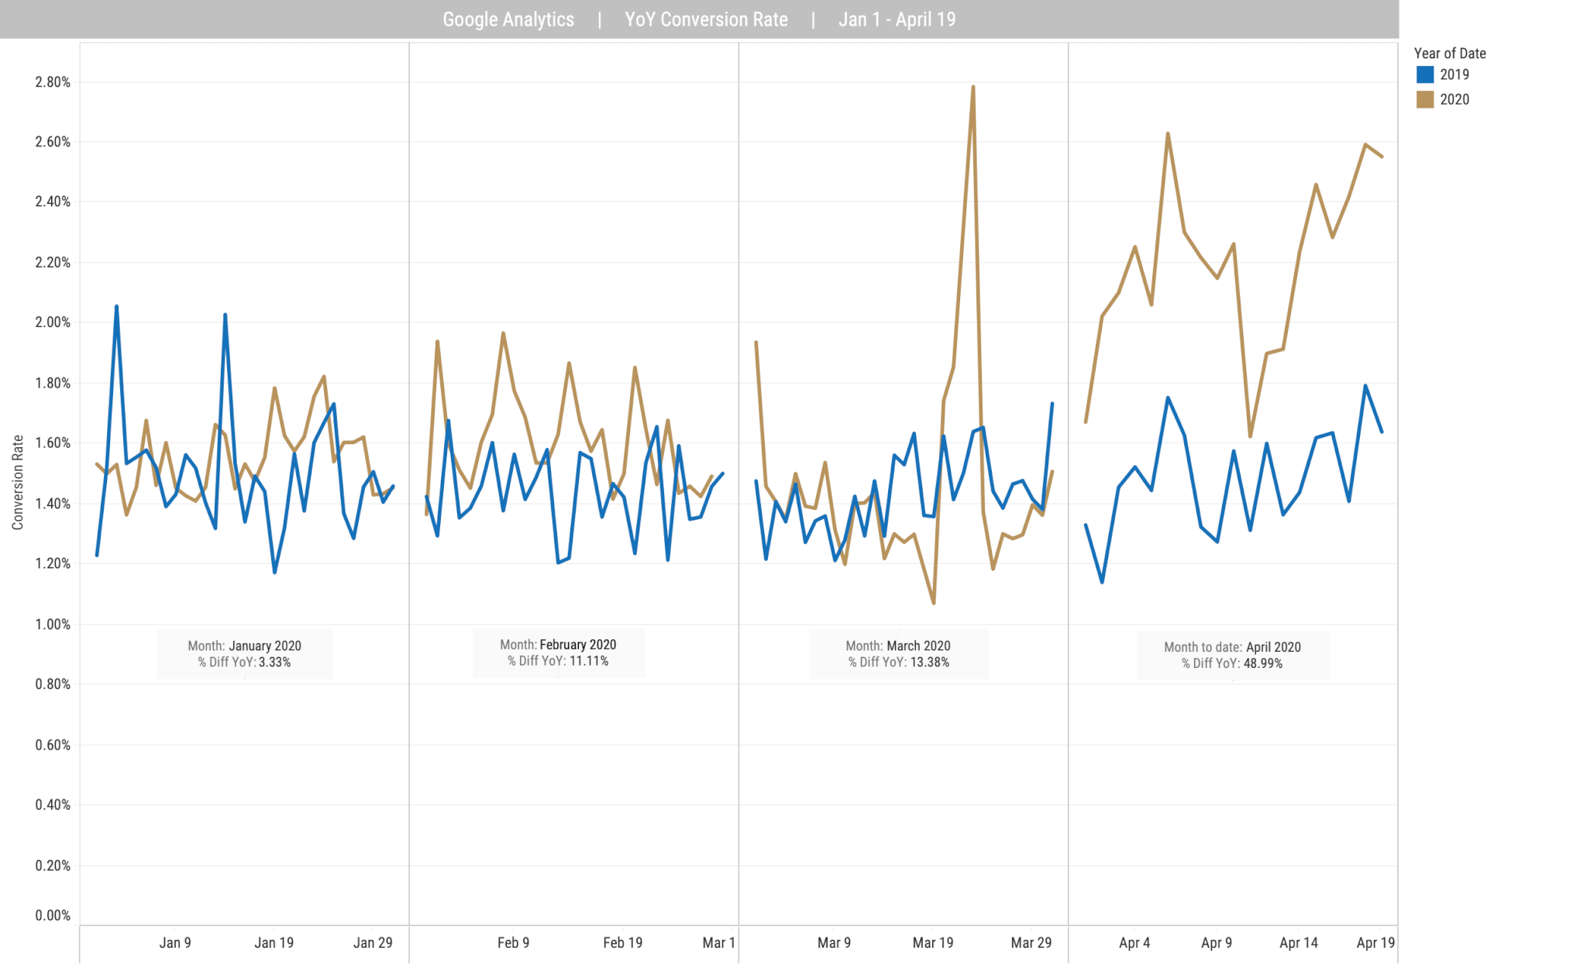The width and height of the screenshot is (1587, 964).
Task: Click the 'Apr 14' x-axis label
Action: (1299, 943)
